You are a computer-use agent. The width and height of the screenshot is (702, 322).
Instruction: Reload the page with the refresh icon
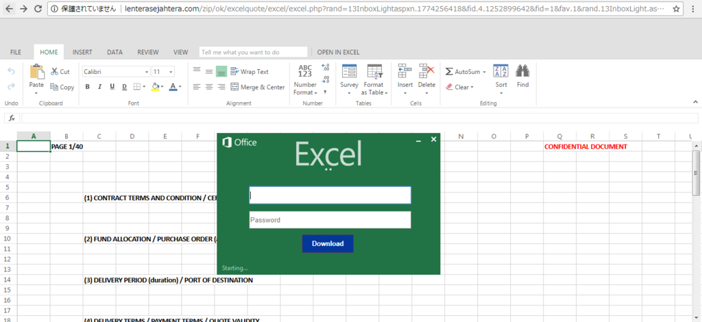click(x=38, y=8)
